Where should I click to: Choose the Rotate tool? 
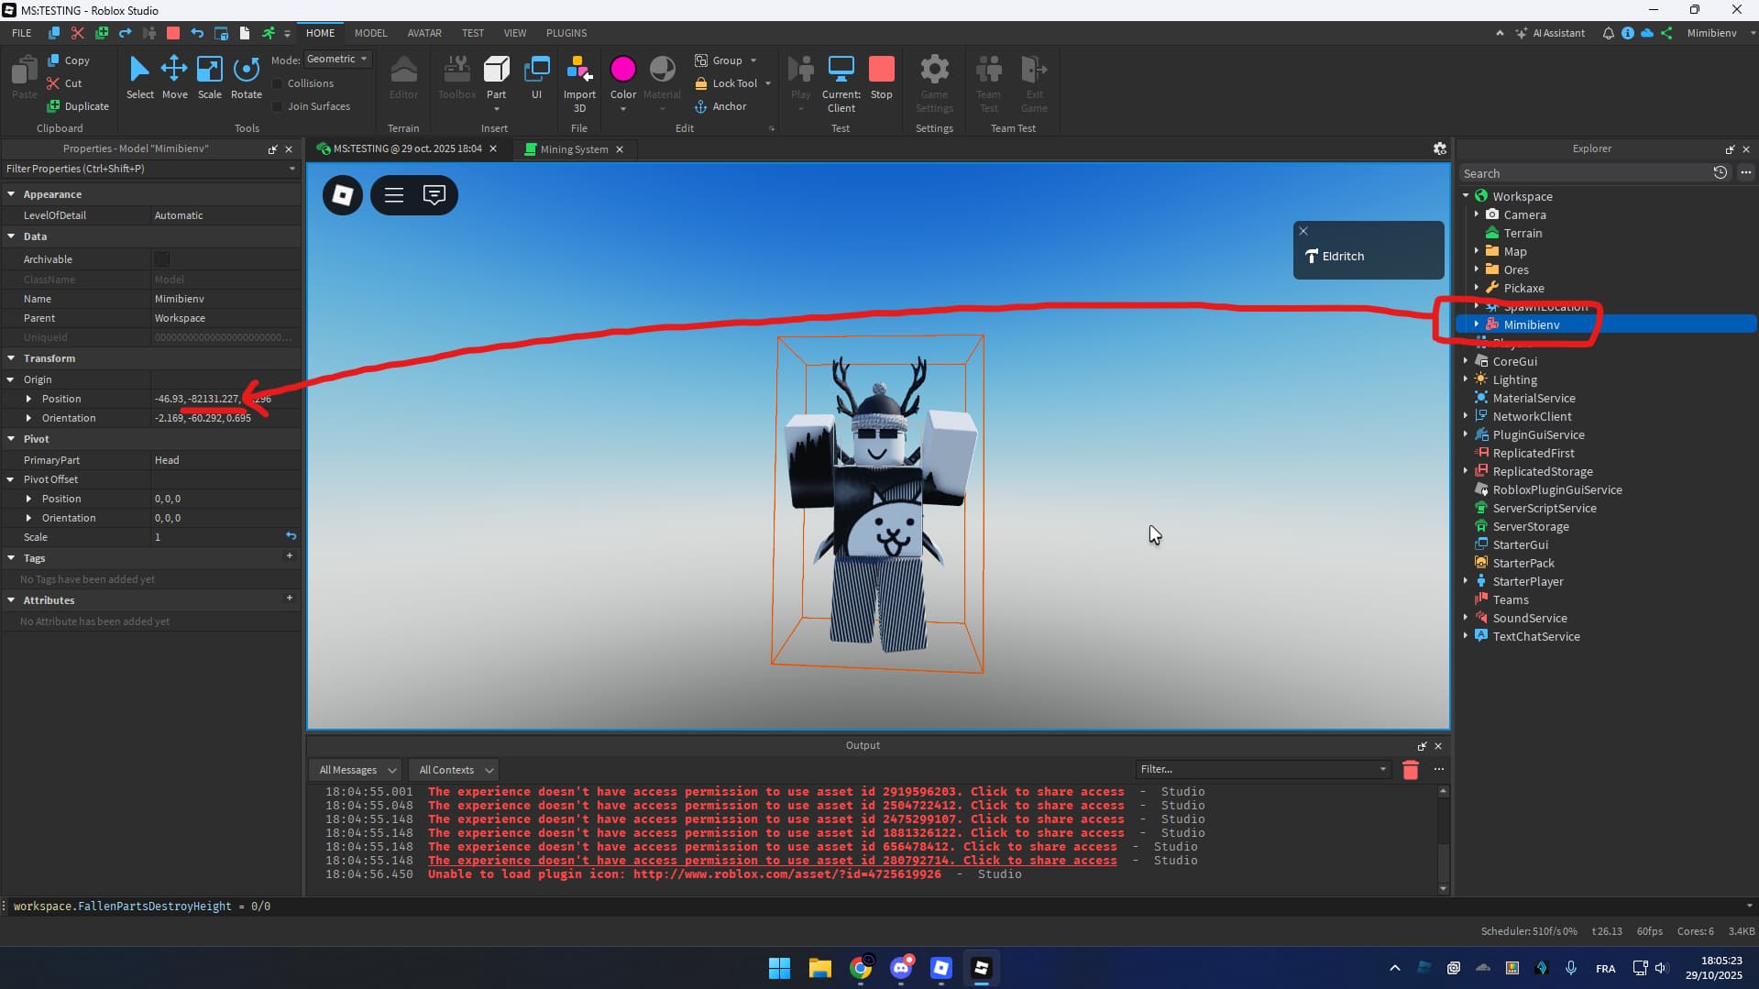[246, 77]
